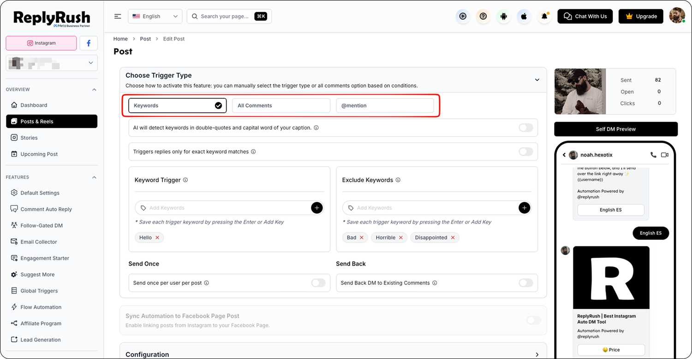692x359 pixels.
Task: Remove the Horrible exclude keyword
Action: point(401,237)
